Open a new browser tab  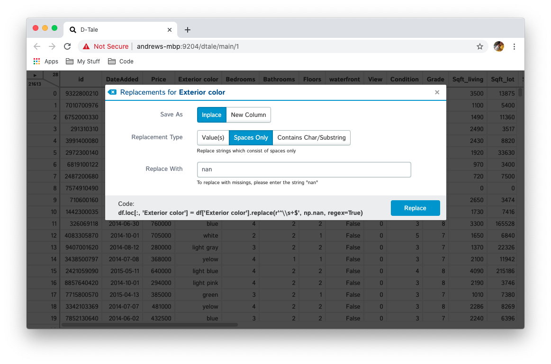pyautogui.click(x=188, y=30)
